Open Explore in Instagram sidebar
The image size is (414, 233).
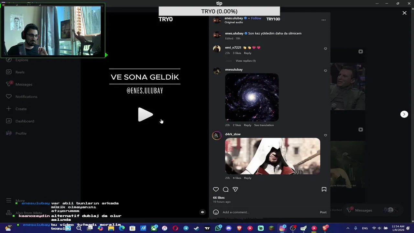coord(17,60)
